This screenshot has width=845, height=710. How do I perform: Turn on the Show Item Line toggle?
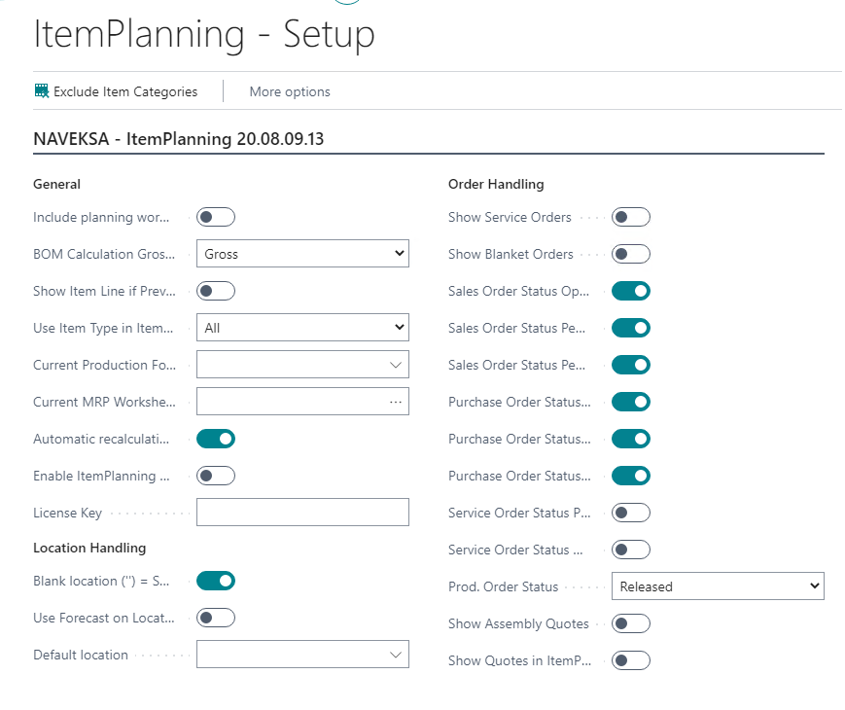(215, 291)
